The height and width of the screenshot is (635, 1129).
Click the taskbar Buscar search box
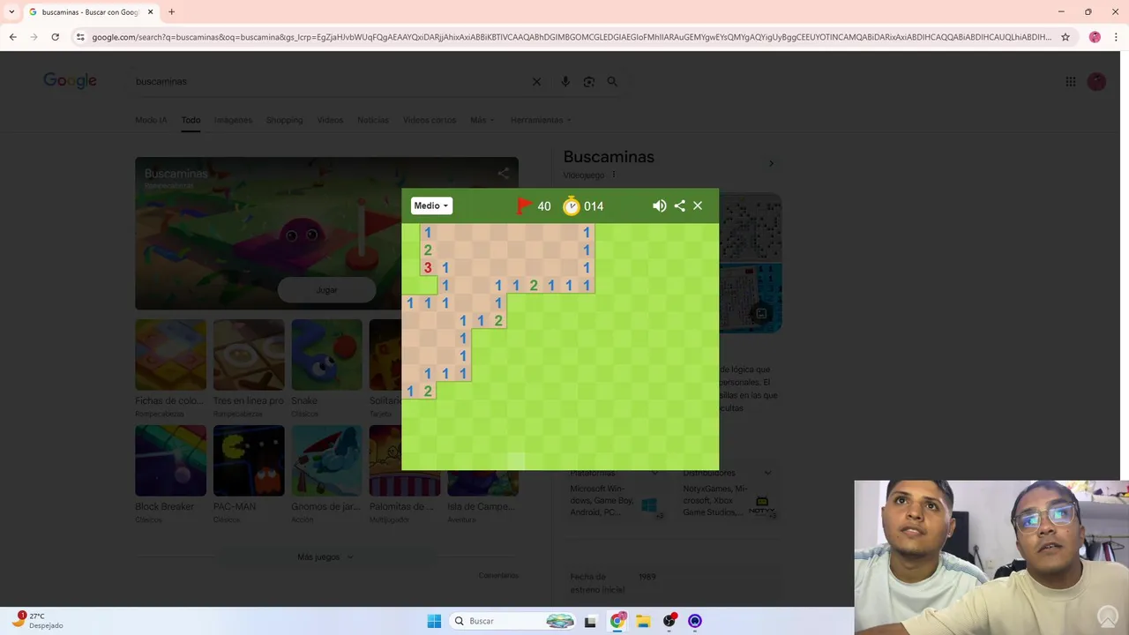tap(513, 621)
